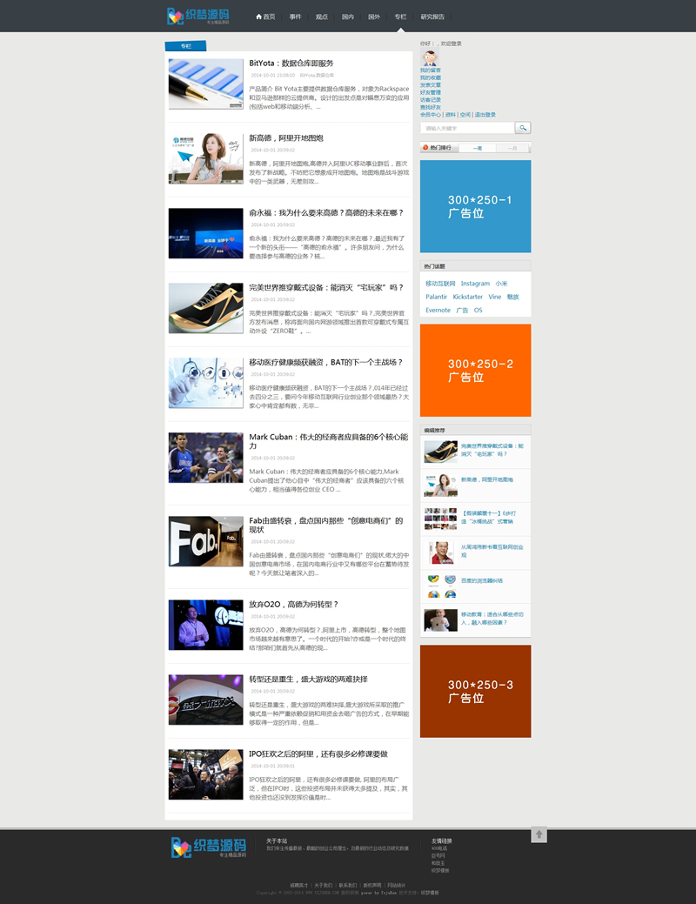
Task: Click the back-to-top arrow icon
Action: pyautogui.click(x=539, y=834)
